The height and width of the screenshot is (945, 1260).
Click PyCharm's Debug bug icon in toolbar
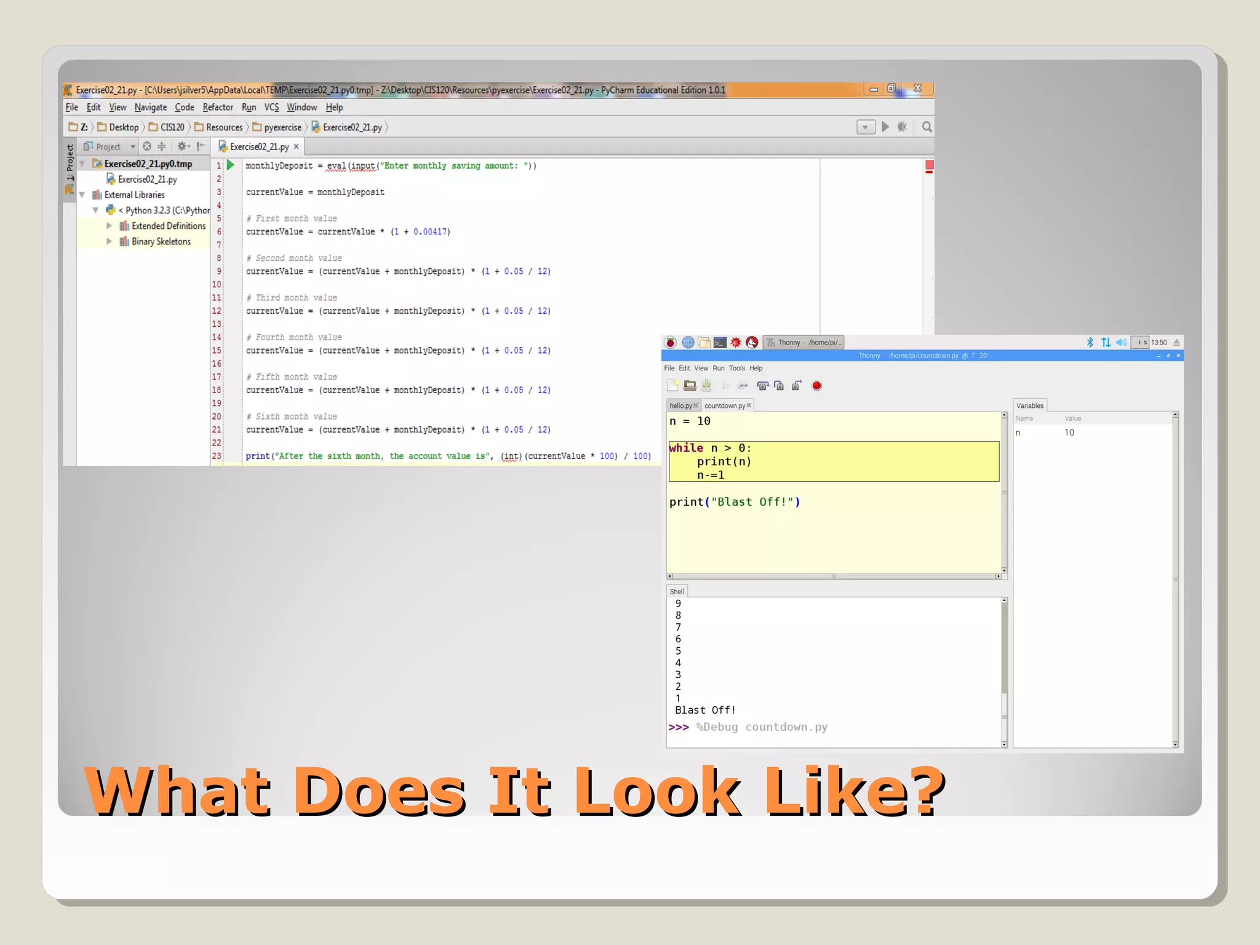(x=902, y=127)
